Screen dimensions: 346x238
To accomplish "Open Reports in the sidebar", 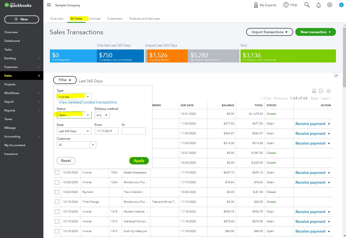I will tap(22, 110).
